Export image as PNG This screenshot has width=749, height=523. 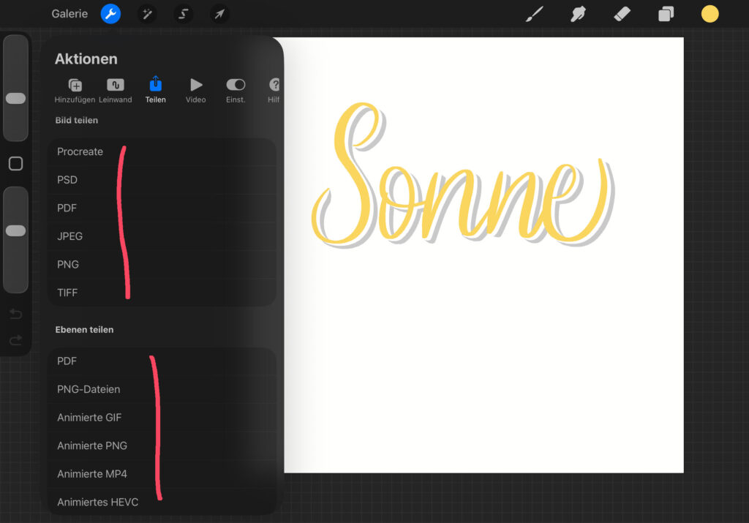click(x=162, y=265)
